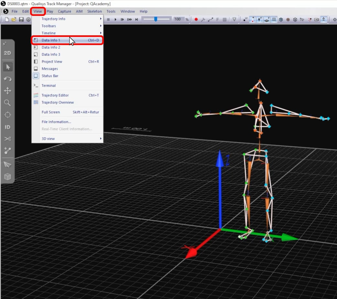Toggle marker trajectory display in 3D toolbar

253,19
